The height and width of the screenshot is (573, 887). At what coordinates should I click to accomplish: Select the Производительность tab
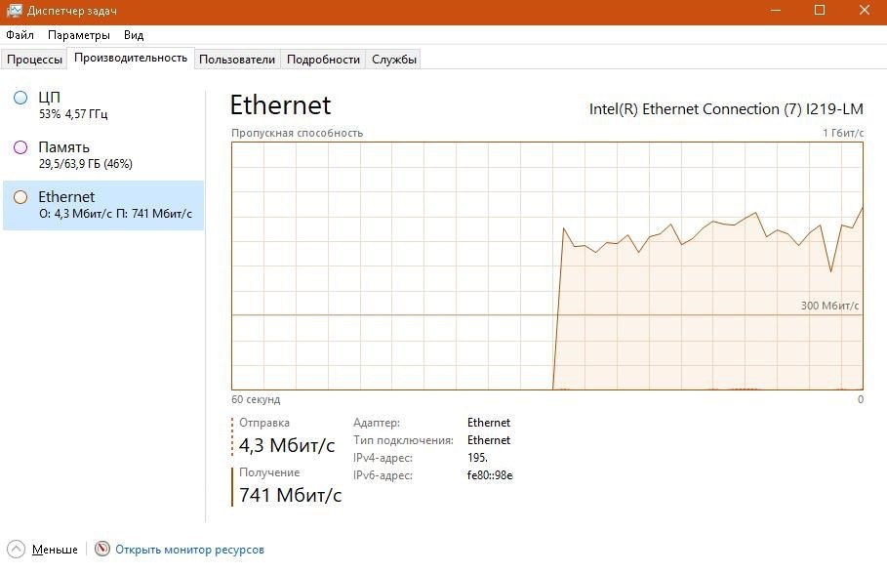[x=131, y=58]
